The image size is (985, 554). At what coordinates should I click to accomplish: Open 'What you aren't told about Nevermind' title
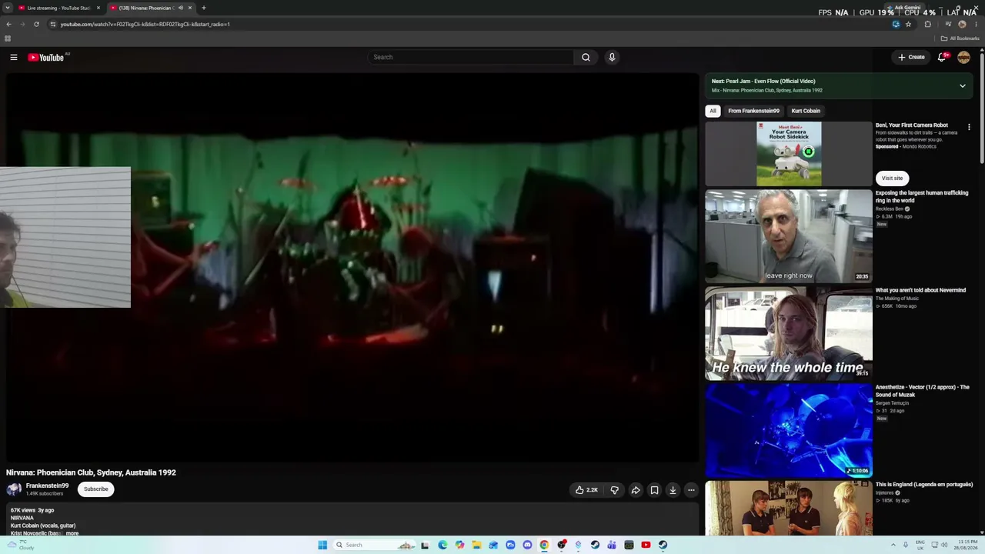(x=920, y=290)
